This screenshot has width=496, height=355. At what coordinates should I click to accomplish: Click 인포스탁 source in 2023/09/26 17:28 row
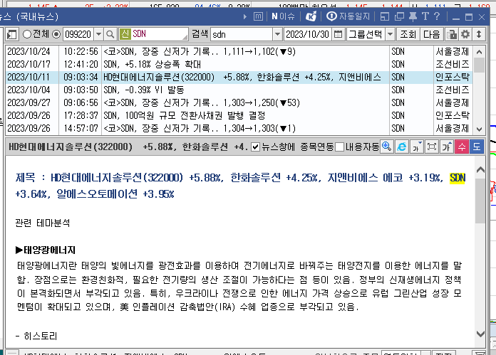click(452, 115)
